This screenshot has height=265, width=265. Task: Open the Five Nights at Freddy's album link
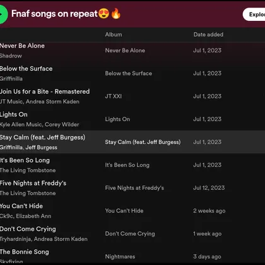(x=134, y=188)
